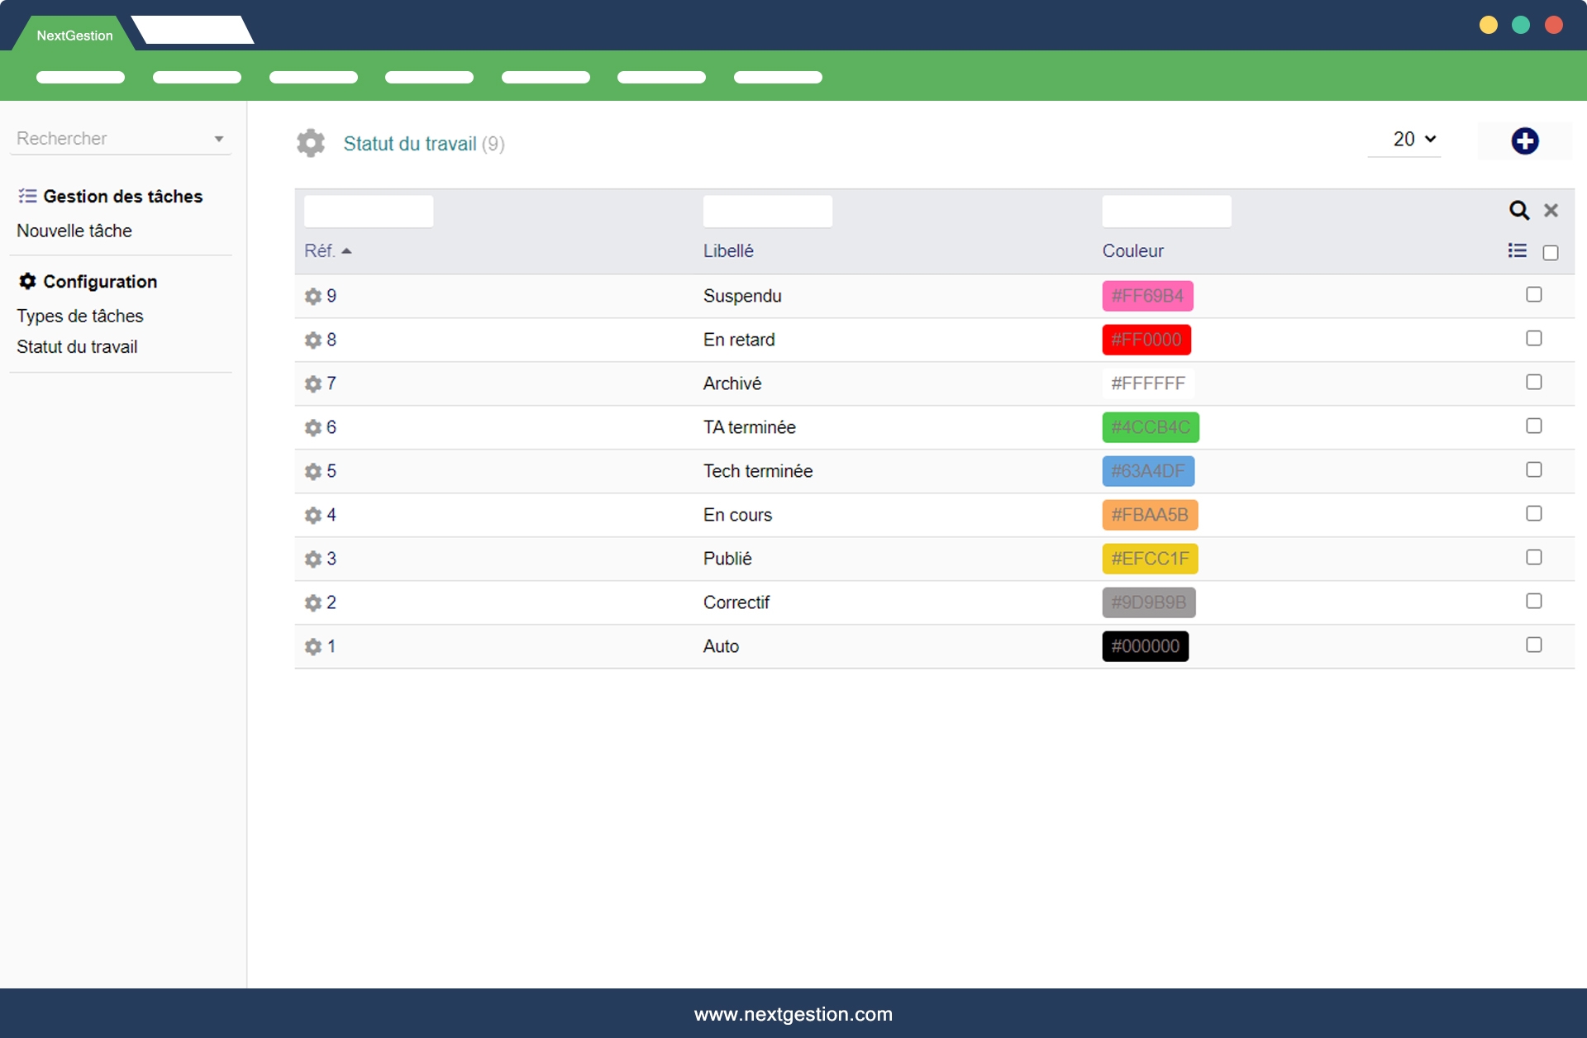
Task: Open the list columns selector icon
Action: click(1517, 250)
